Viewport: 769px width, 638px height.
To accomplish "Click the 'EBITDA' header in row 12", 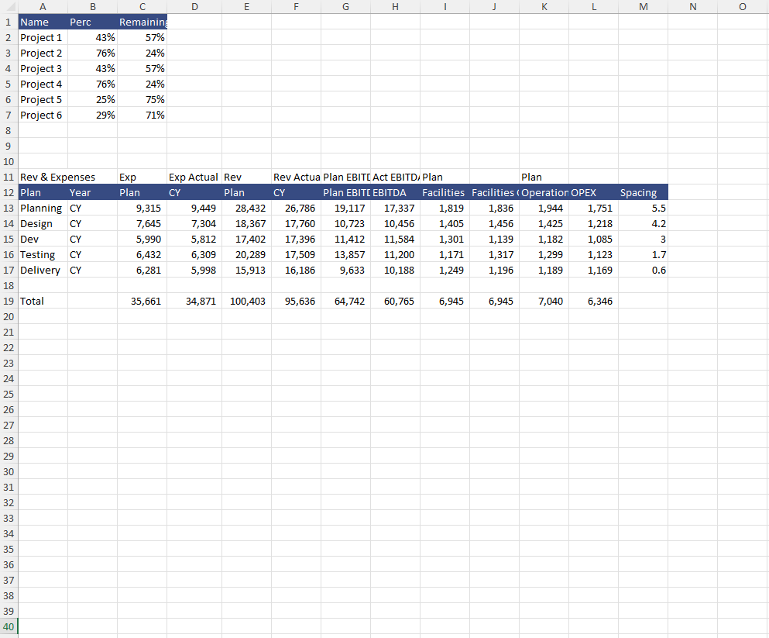I will point(395,192).
